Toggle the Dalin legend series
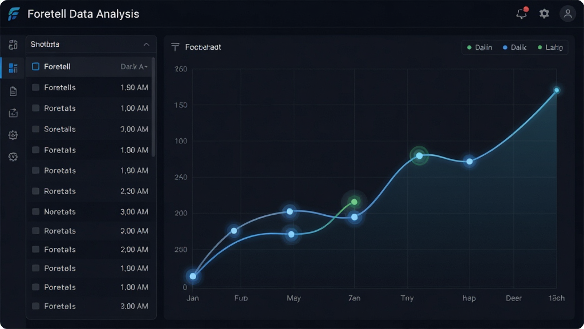This screenshot has height=329, width=584. tap(480, 47)
